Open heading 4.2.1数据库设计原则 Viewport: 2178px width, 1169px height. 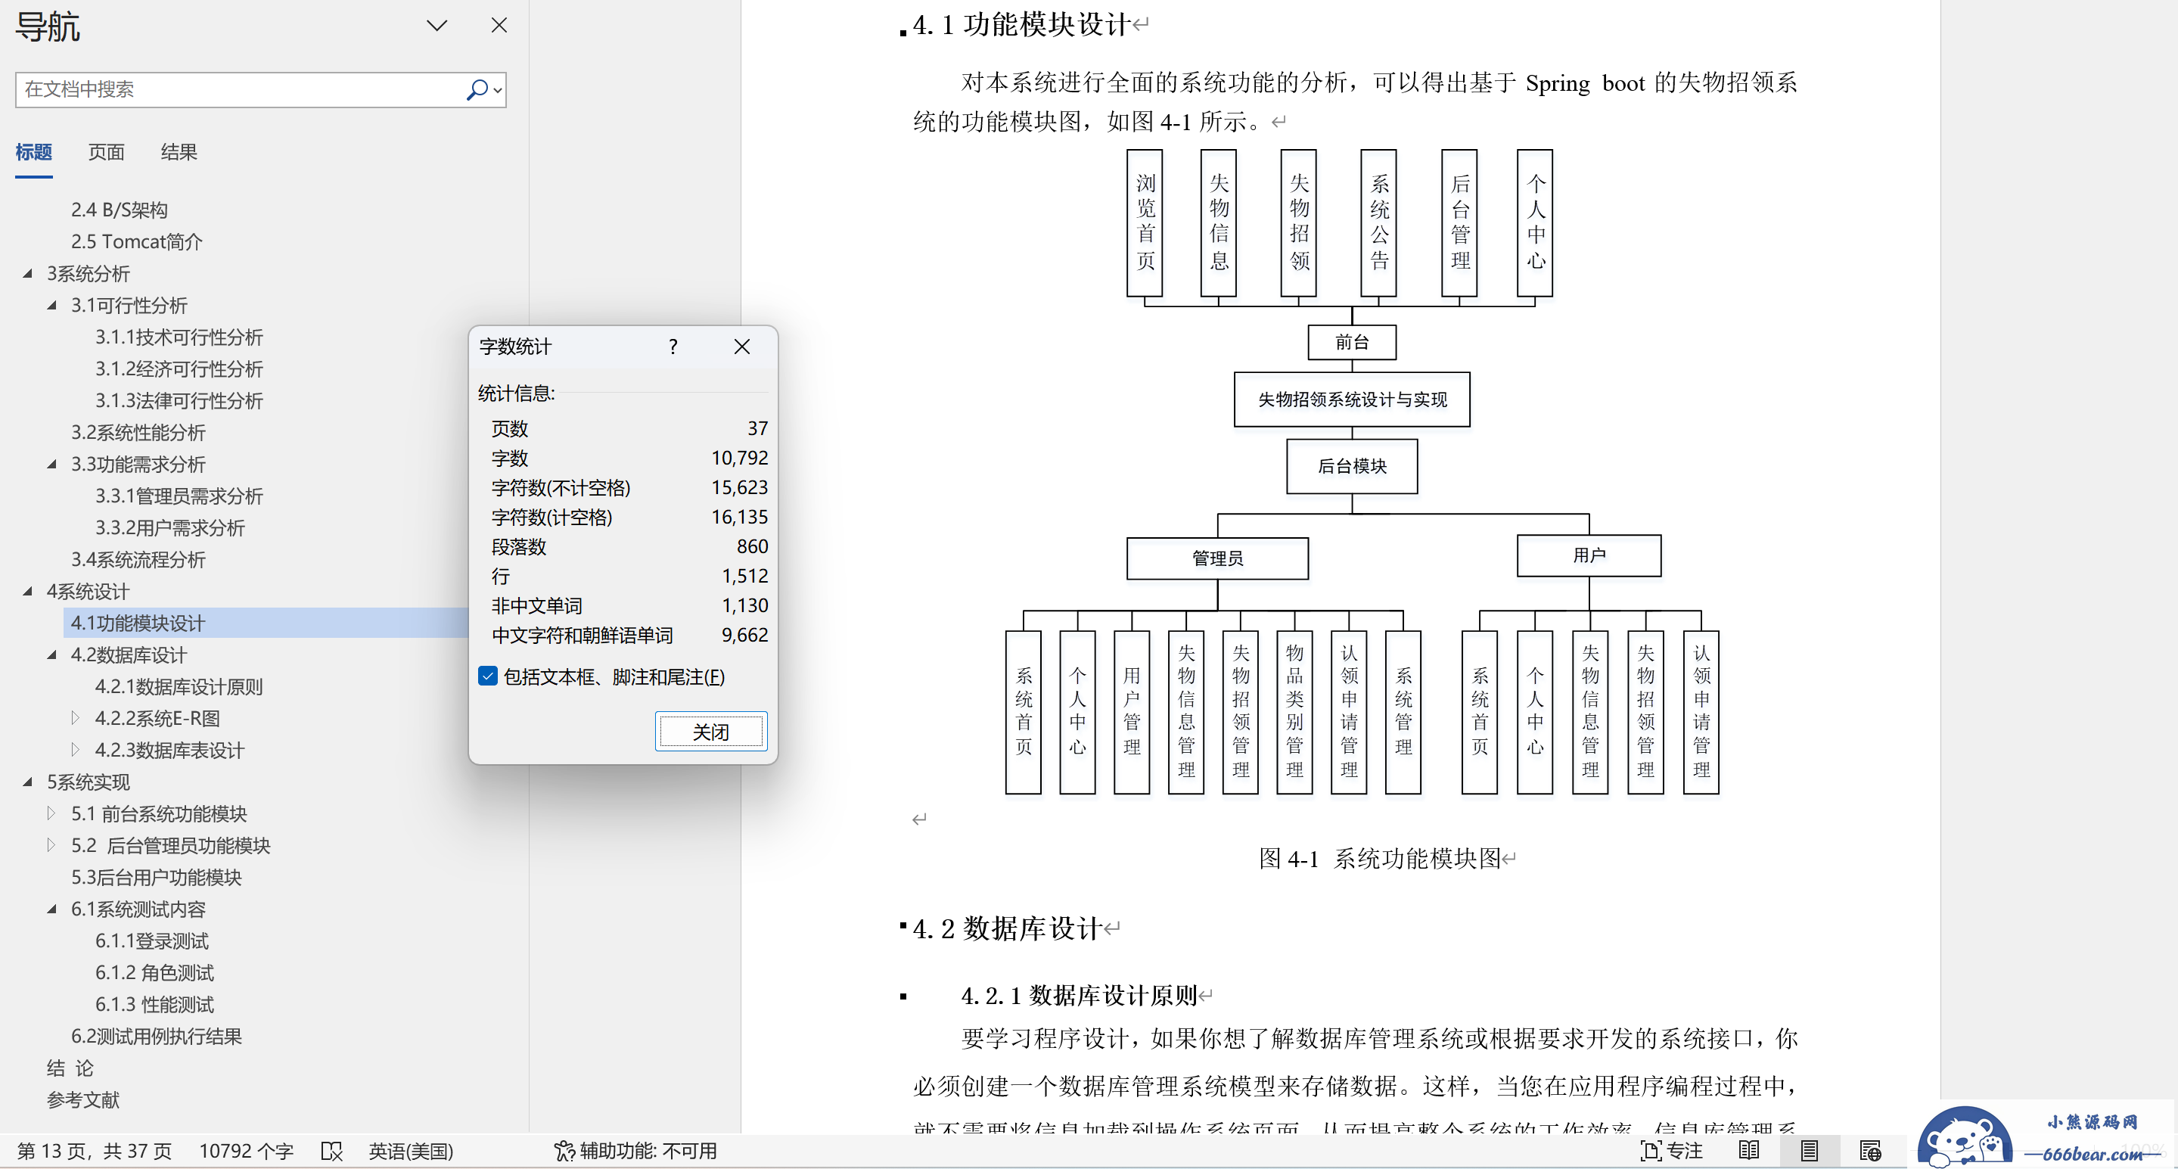179,687
